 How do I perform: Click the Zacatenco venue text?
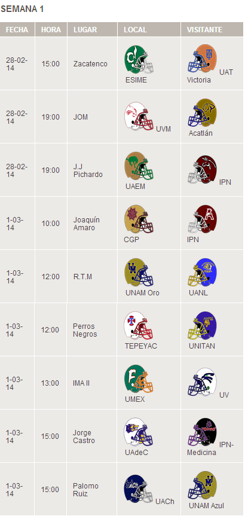(90, 64)
